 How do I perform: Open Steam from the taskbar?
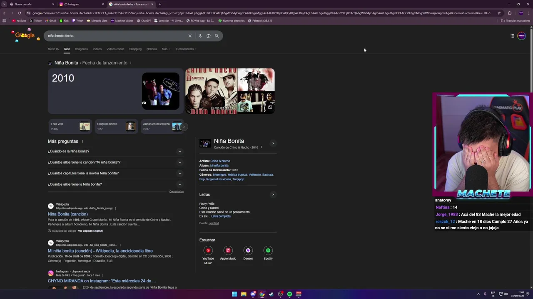click(x=271, y=294)
